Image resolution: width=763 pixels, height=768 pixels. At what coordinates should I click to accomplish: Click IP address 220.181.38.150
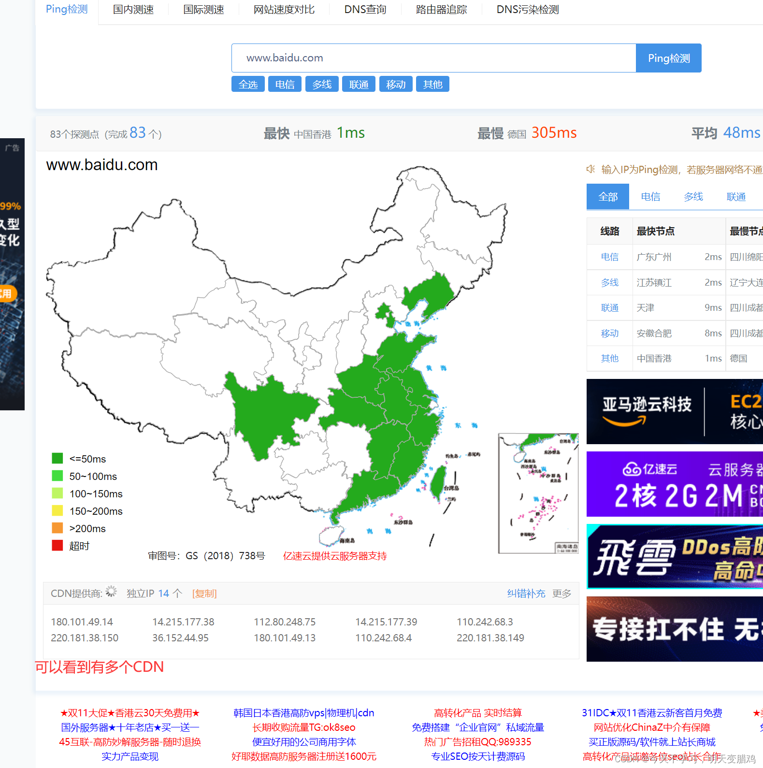tap(85, 638)
